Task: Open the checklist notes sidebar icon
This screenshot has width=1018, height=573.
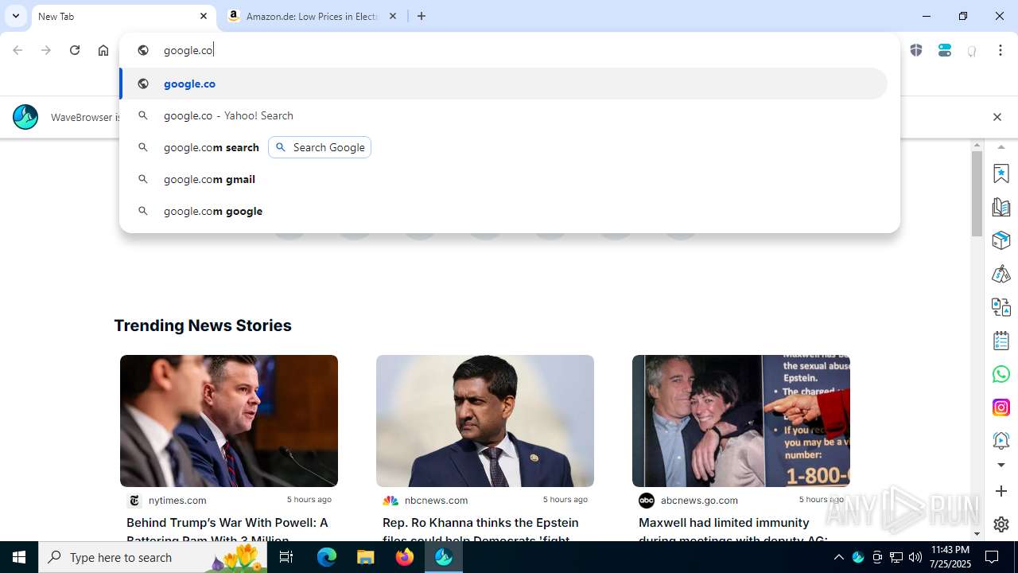Action: point(1001,341)
